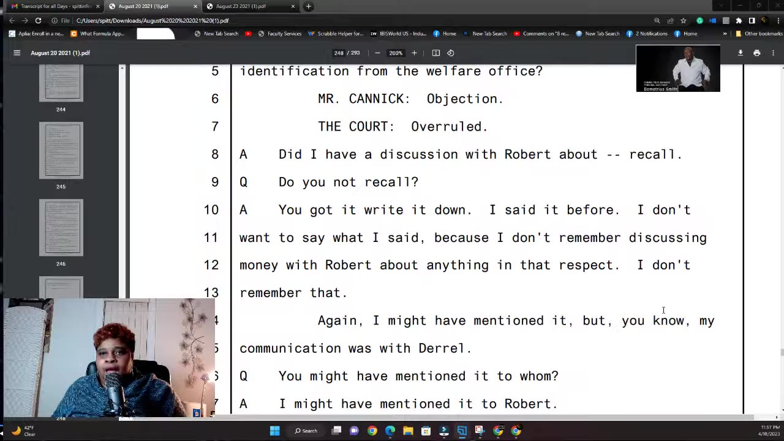Open File Explorer from the taskbar
Image resolution: width=784 pixels, height=441 pixels.
(408, 431)
